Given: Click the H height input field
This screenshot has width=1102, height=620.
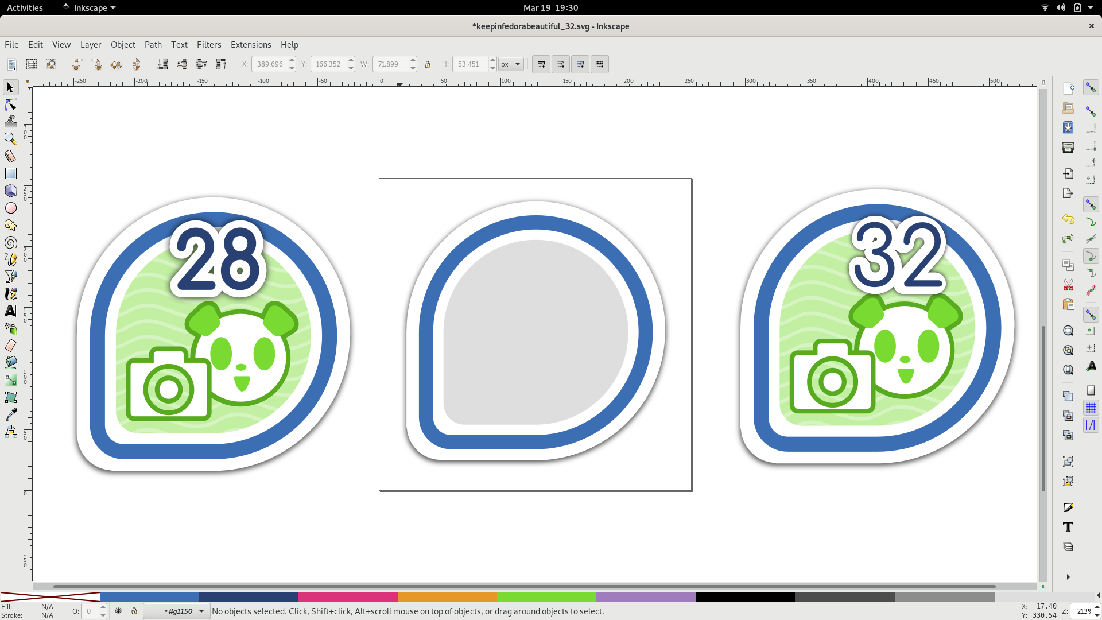Looking at the screenshot, I should 470,64.
